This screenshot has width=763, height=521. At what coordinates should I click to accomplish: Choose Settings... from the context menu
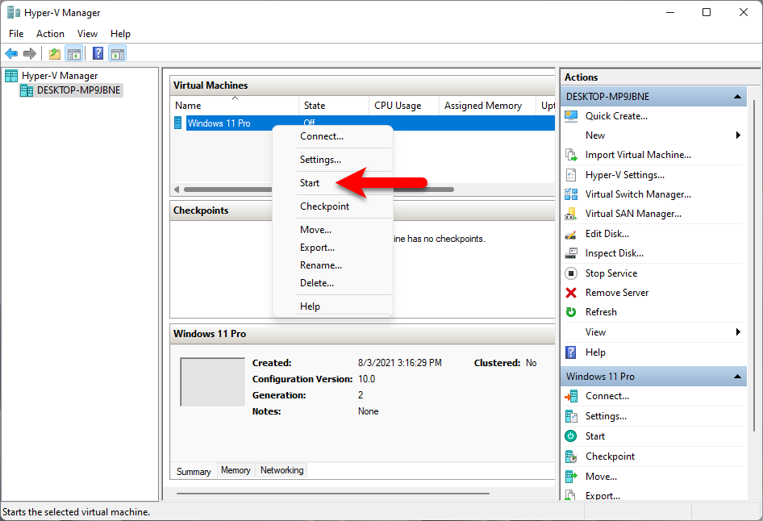tap(333, 160)
